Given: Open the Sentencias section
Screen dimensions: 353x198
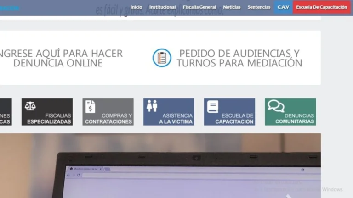Looking at the screenshot, I should click(259, 7).
